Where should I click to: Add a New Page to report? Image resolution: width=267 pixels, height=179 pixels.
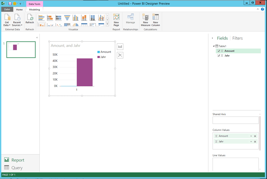pos(116,20)
